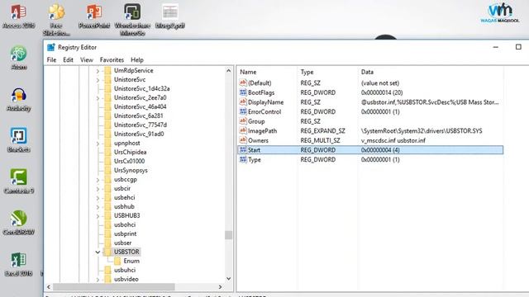Open the CorelDRAW desktop shortcut
The width and height of the screenshot is (529, 297).
pos(18,222)
